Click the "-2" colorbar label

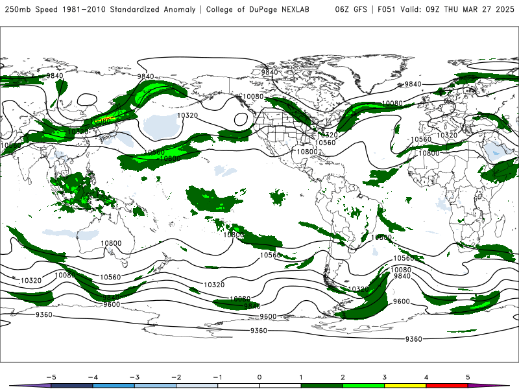click(176, 377)
